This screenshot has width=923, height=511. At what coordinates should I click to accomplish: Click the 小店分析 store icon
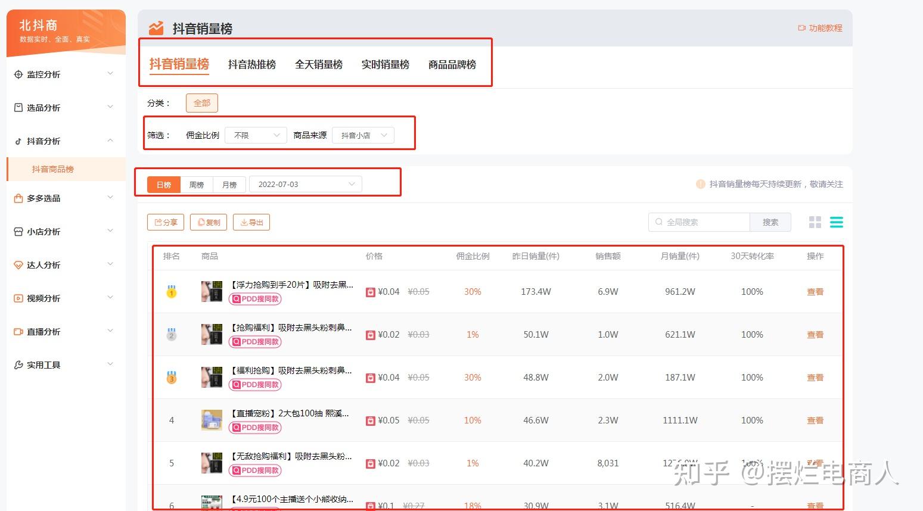(18, 232)
